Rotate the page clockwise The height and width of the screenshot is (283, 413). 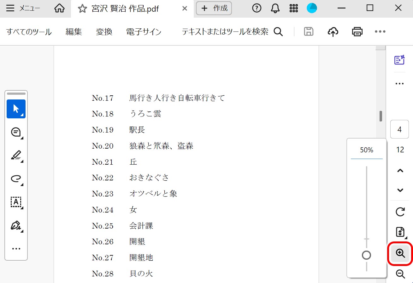(x=399, y=212)
